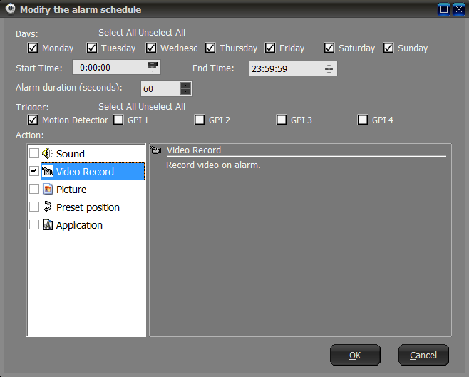Click Unselect All for Trigger
Viewport: 469px width, 377px height.
pos(162,106)
